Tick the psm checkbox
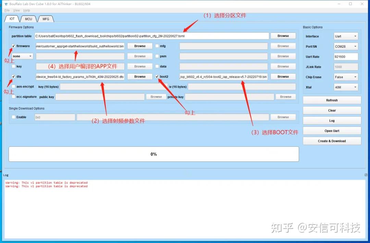The height and width of the screenshot is (243, 370). (157, 56)
